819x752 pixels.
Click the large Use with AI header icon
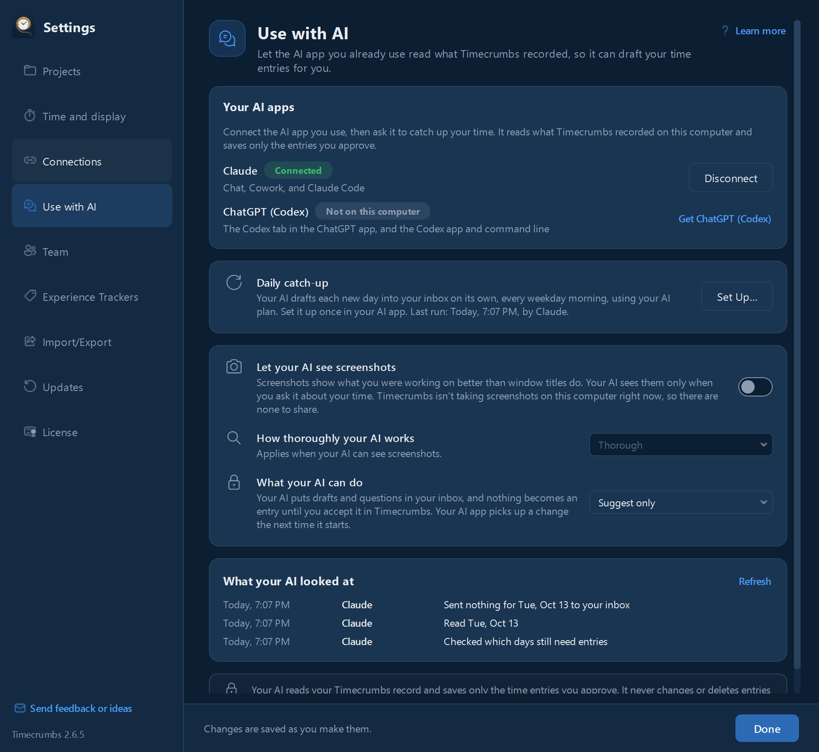point(227,38)
